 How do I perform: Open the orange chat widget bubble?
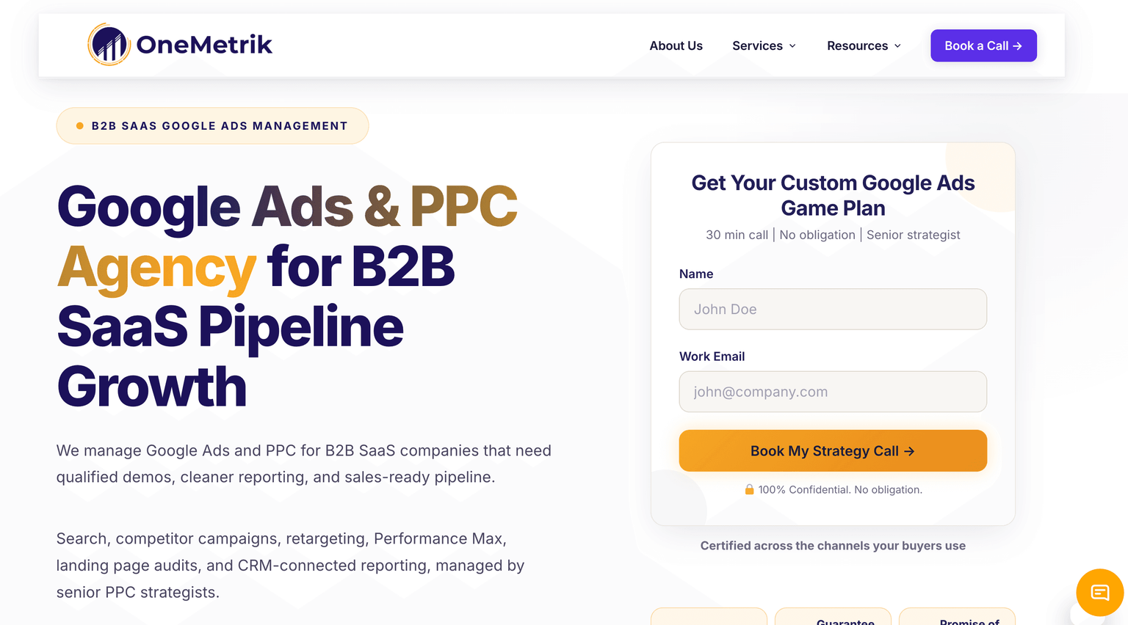(x=1099, y=592)
